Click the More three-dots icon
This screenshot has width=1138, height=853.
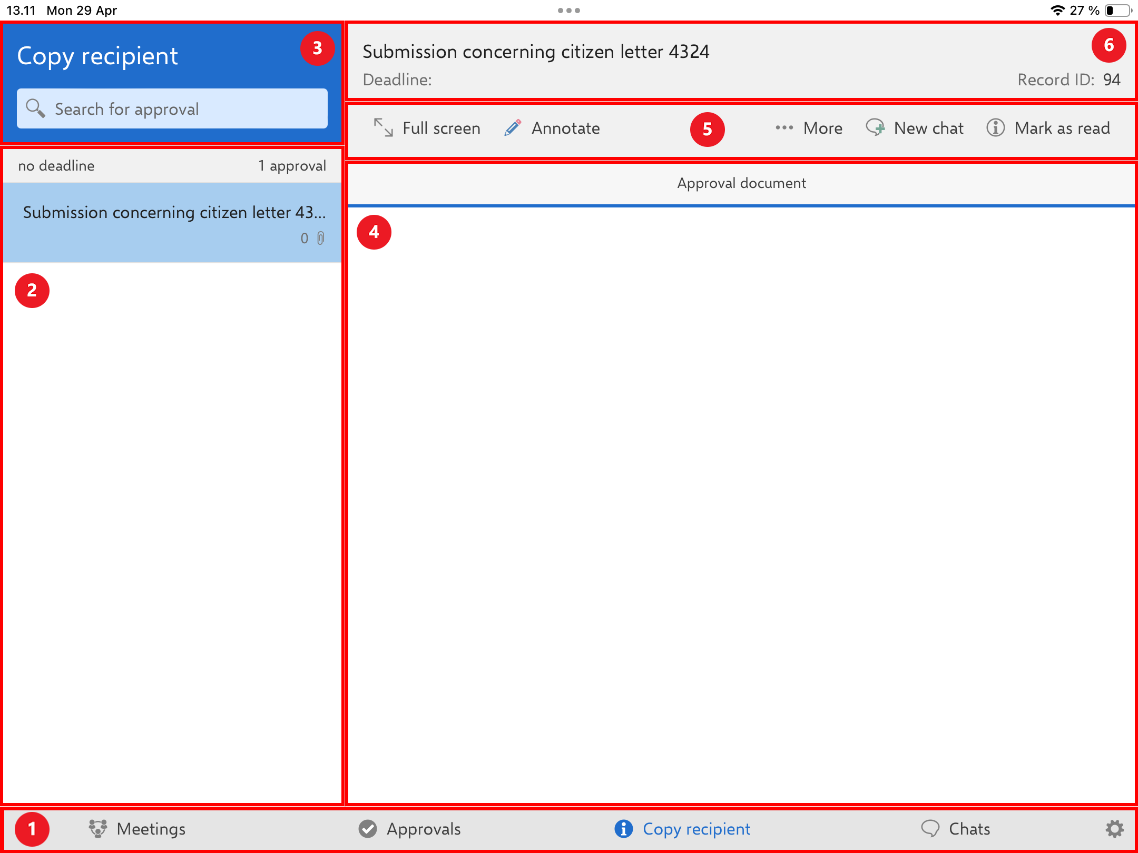(784, 128)
